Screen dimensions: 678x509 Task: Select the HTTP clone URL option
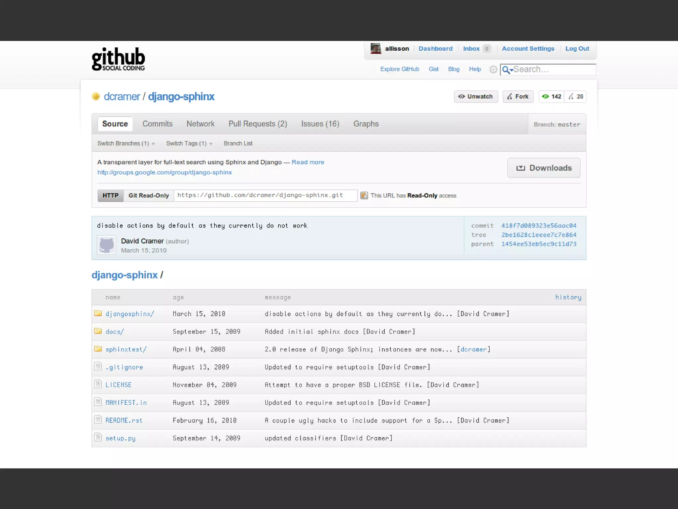111,196
